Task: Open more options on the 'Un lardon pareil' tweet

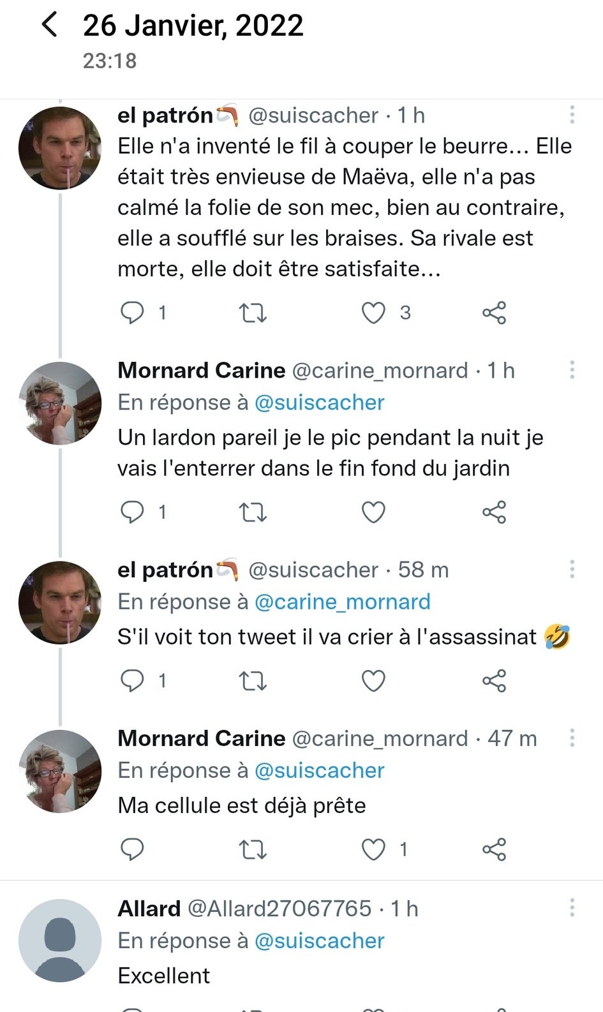Action: tap(572, 370)
